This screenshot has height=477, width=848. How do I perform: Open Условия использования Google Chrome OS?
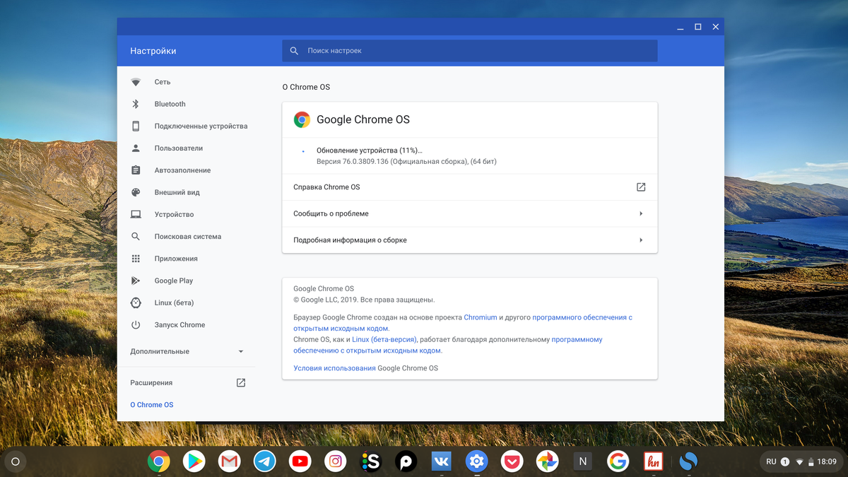coord(334,367)
